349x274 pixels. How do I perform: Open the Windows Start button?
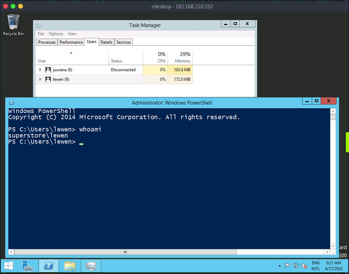click(8, 266)
